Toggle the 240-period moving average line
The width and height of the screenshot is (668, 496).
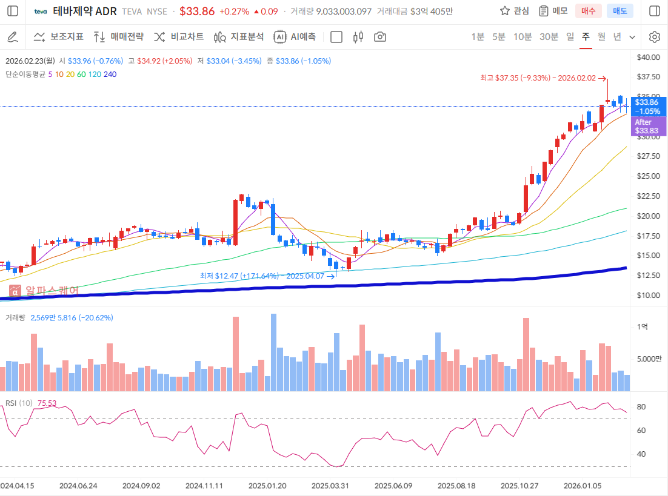(x=110, y=74)
